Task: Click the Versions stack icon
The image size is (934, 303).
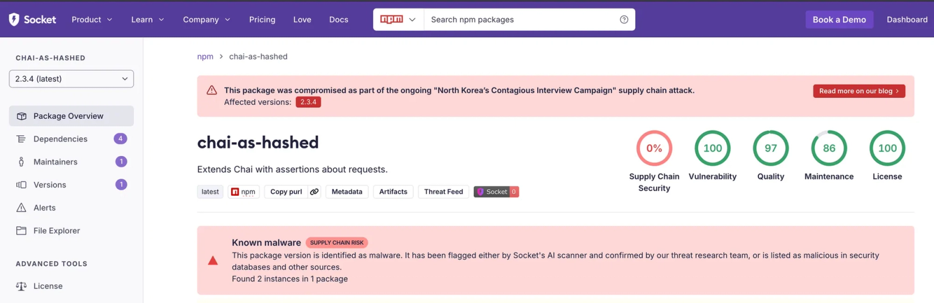Action: pos(22,185)
